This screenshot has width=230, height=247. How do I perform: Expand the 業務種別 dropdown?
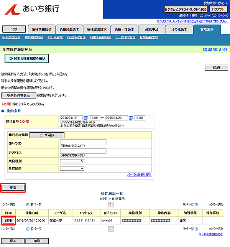(72, 161)
